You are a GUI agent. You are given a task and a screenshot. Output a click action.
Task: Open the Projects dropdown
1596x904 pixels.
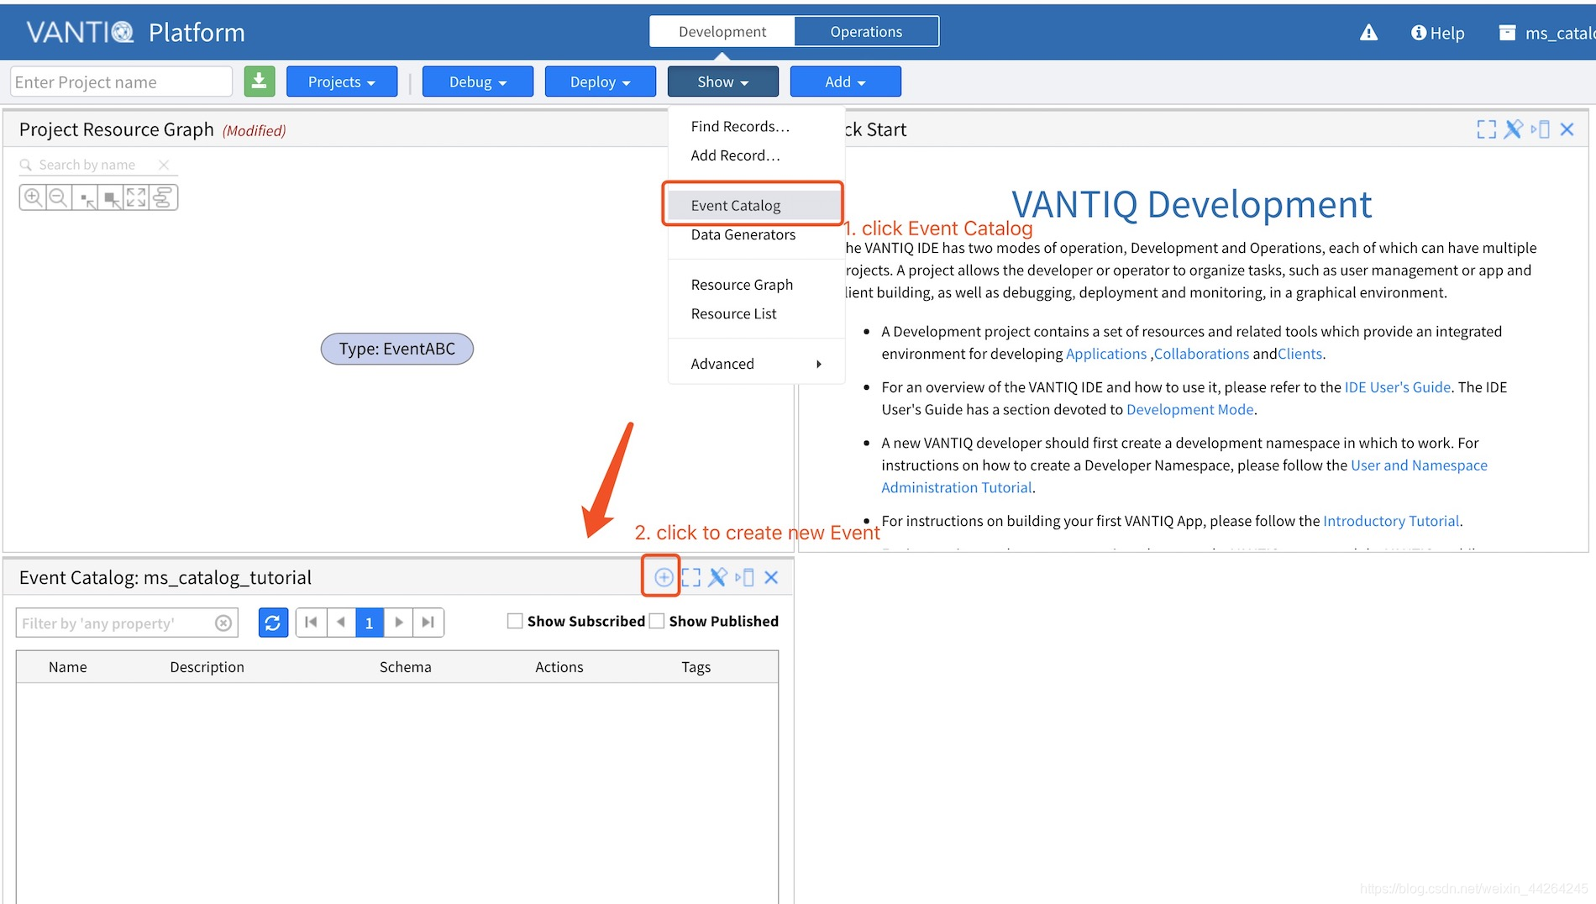[342, 81]
